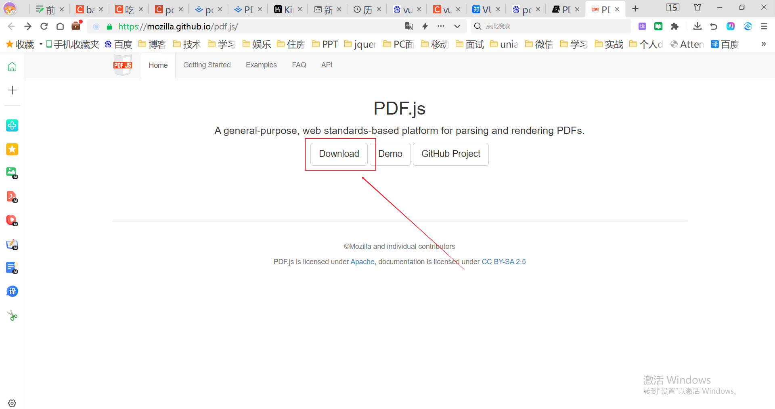Open the downloads arrow icon
The height and width of the screenshot is (409, 775).
697,26
